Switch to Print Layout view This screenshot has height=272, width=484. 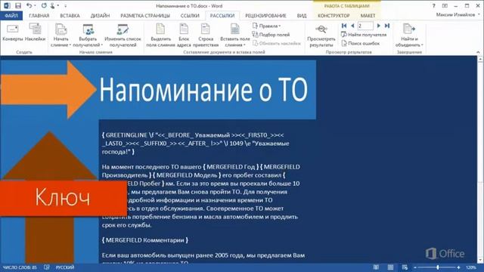pyautogui.click(x=390, y=267)
